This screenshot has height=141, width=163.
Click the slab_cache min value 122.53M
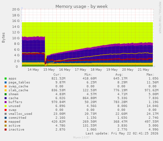(90, 90)
